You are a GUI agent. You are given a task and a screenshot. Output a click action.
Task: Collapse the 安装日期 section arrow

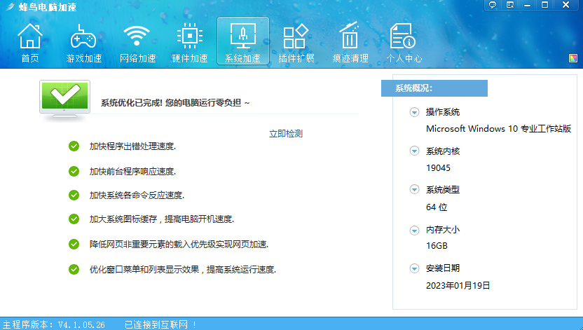click(x=414, y=268)
